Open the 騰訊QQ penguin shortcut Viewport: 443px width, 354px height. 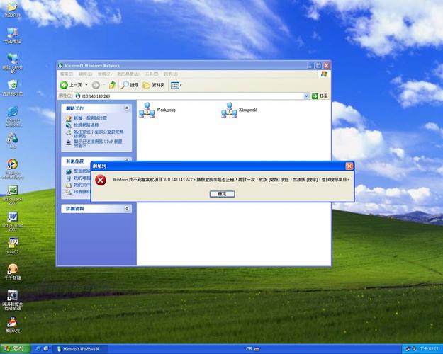point(13,324)
